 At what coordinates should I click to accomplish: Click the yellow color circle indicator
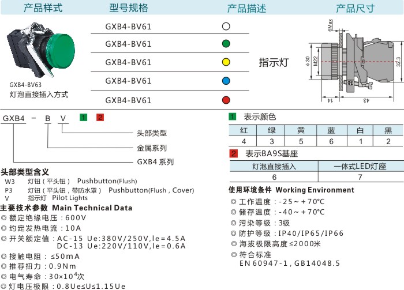point(226,62)
